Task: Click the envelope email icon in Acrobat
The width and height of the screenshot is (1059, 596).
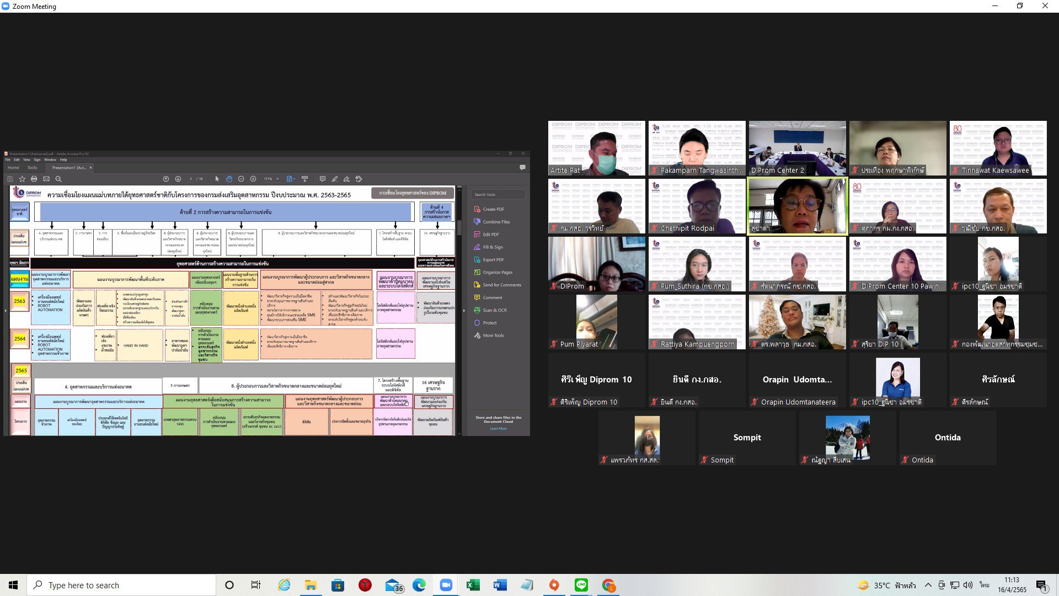Action: 46,179
